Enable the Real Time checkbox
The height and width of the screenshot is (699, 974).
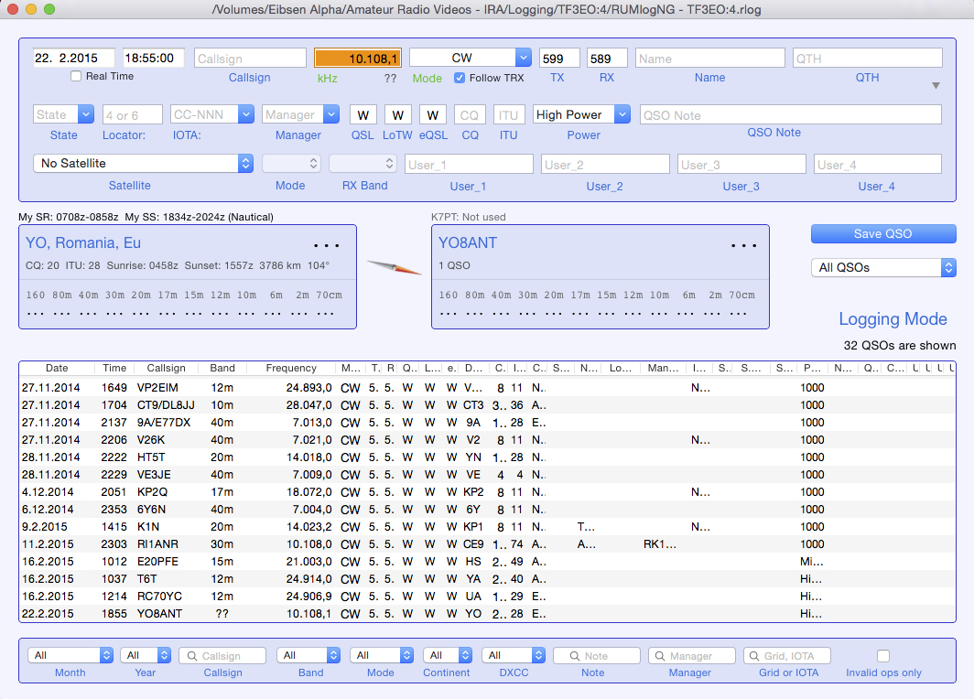coord(77,77)
